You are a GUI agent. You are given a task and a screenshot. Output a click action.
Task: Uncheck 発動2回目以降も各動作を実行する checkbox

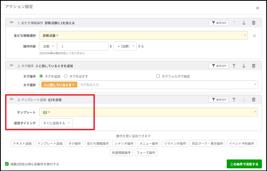(7, 164)
